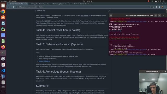Image resolution: width=167 pixels, height=94 pixels.
Task: Open Google Chrome from the dock
Action: click(3, 11)
